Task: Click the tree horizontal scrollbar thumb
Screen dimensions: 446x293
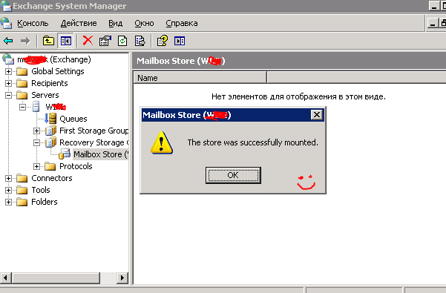Action: coord(56,277)
